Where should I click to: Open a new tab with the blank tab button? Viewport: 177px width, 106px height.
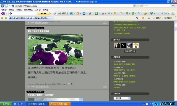52,18
